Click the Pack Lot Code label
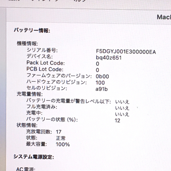The height and width of the screenshot is (171, 171). (x=46, y=63)
